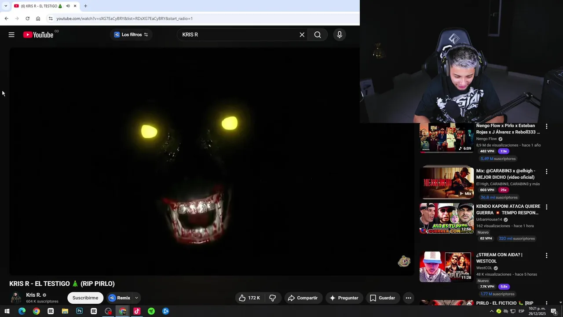Show hidden system tray icons
This screenshot has width=563, height=317.
(492, 311)
